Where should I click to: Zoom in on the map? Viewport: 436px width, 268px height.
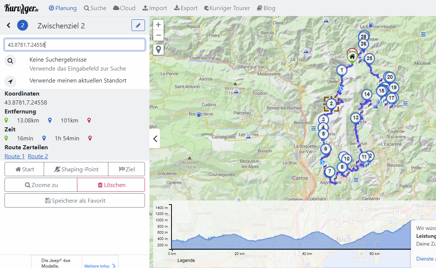158,25
